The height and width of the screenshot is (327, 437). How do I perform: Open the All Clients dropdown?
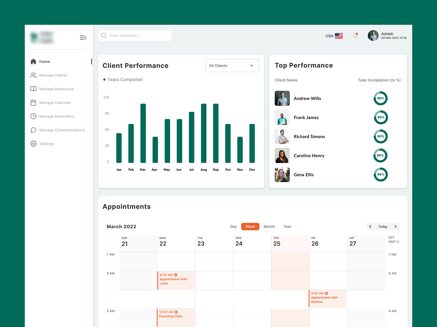pos(232,65)
